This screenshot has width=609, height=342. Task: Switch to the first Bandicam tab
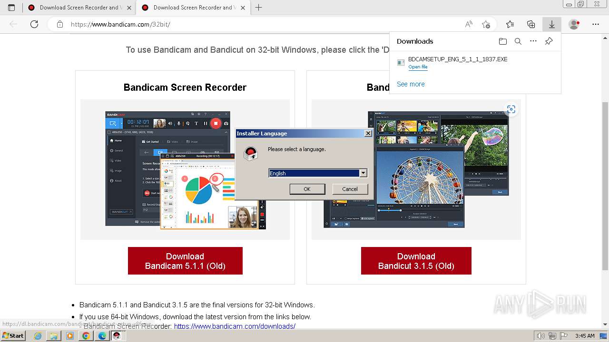pyautogui.click(x=79, y=8)
